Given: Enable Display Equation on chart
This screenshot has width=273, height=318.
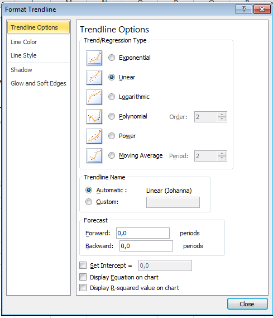Looking at the screenshot, I should point(83,277).
